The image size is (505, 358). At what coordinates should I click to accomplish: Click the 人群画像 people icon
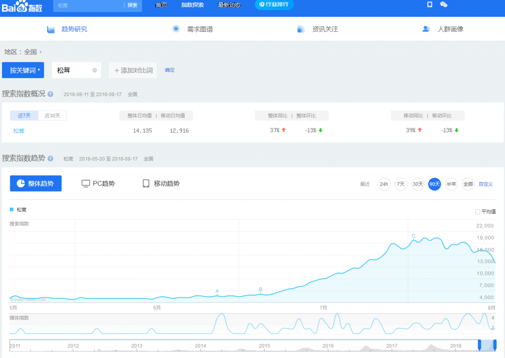[x=426, y=29]
